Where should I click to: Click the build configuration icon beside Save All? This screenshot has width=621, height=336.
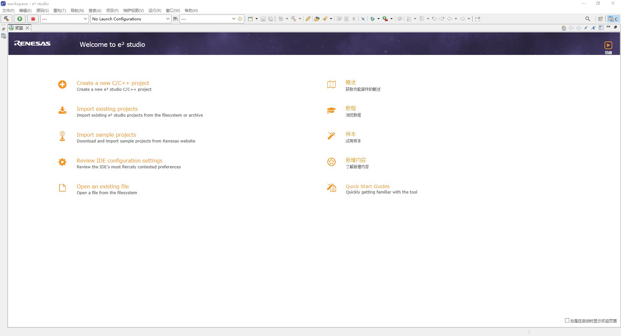(281, 19)
